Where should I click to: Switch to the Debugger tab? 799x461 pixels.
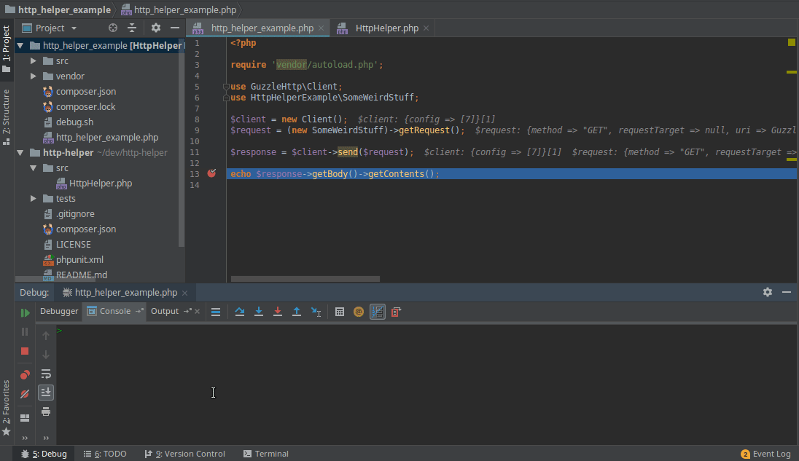tap(59, 312)
